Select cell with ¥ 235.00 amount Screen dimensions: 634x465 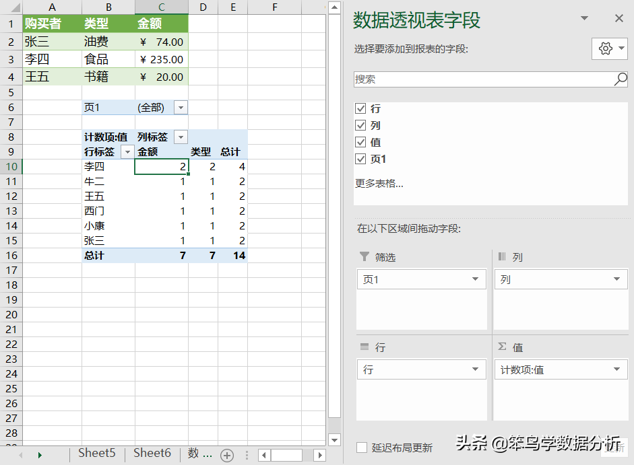[x=161, y=59]
